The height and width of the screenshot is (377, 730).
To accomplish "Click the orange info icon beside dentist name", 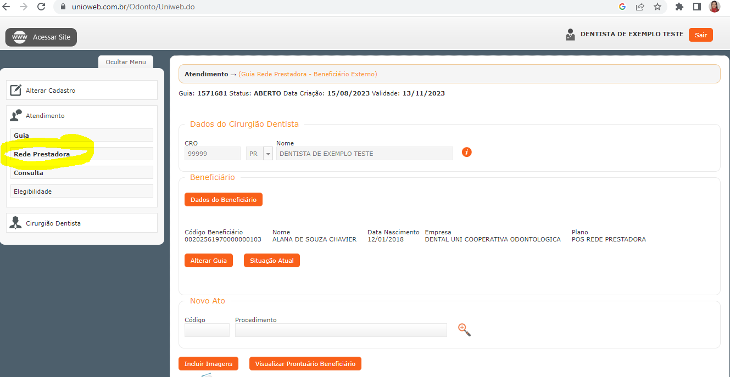I will [x=466, y=152].
